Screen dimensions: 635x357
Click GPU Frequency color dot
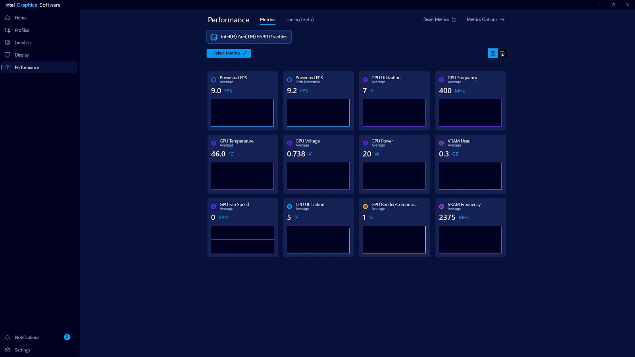[441, 80]
